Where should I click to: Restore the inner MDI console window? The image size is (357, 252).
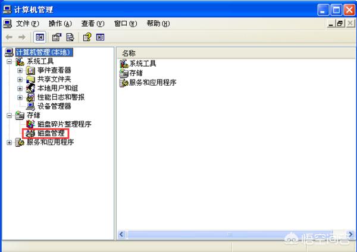click(340, 23)
